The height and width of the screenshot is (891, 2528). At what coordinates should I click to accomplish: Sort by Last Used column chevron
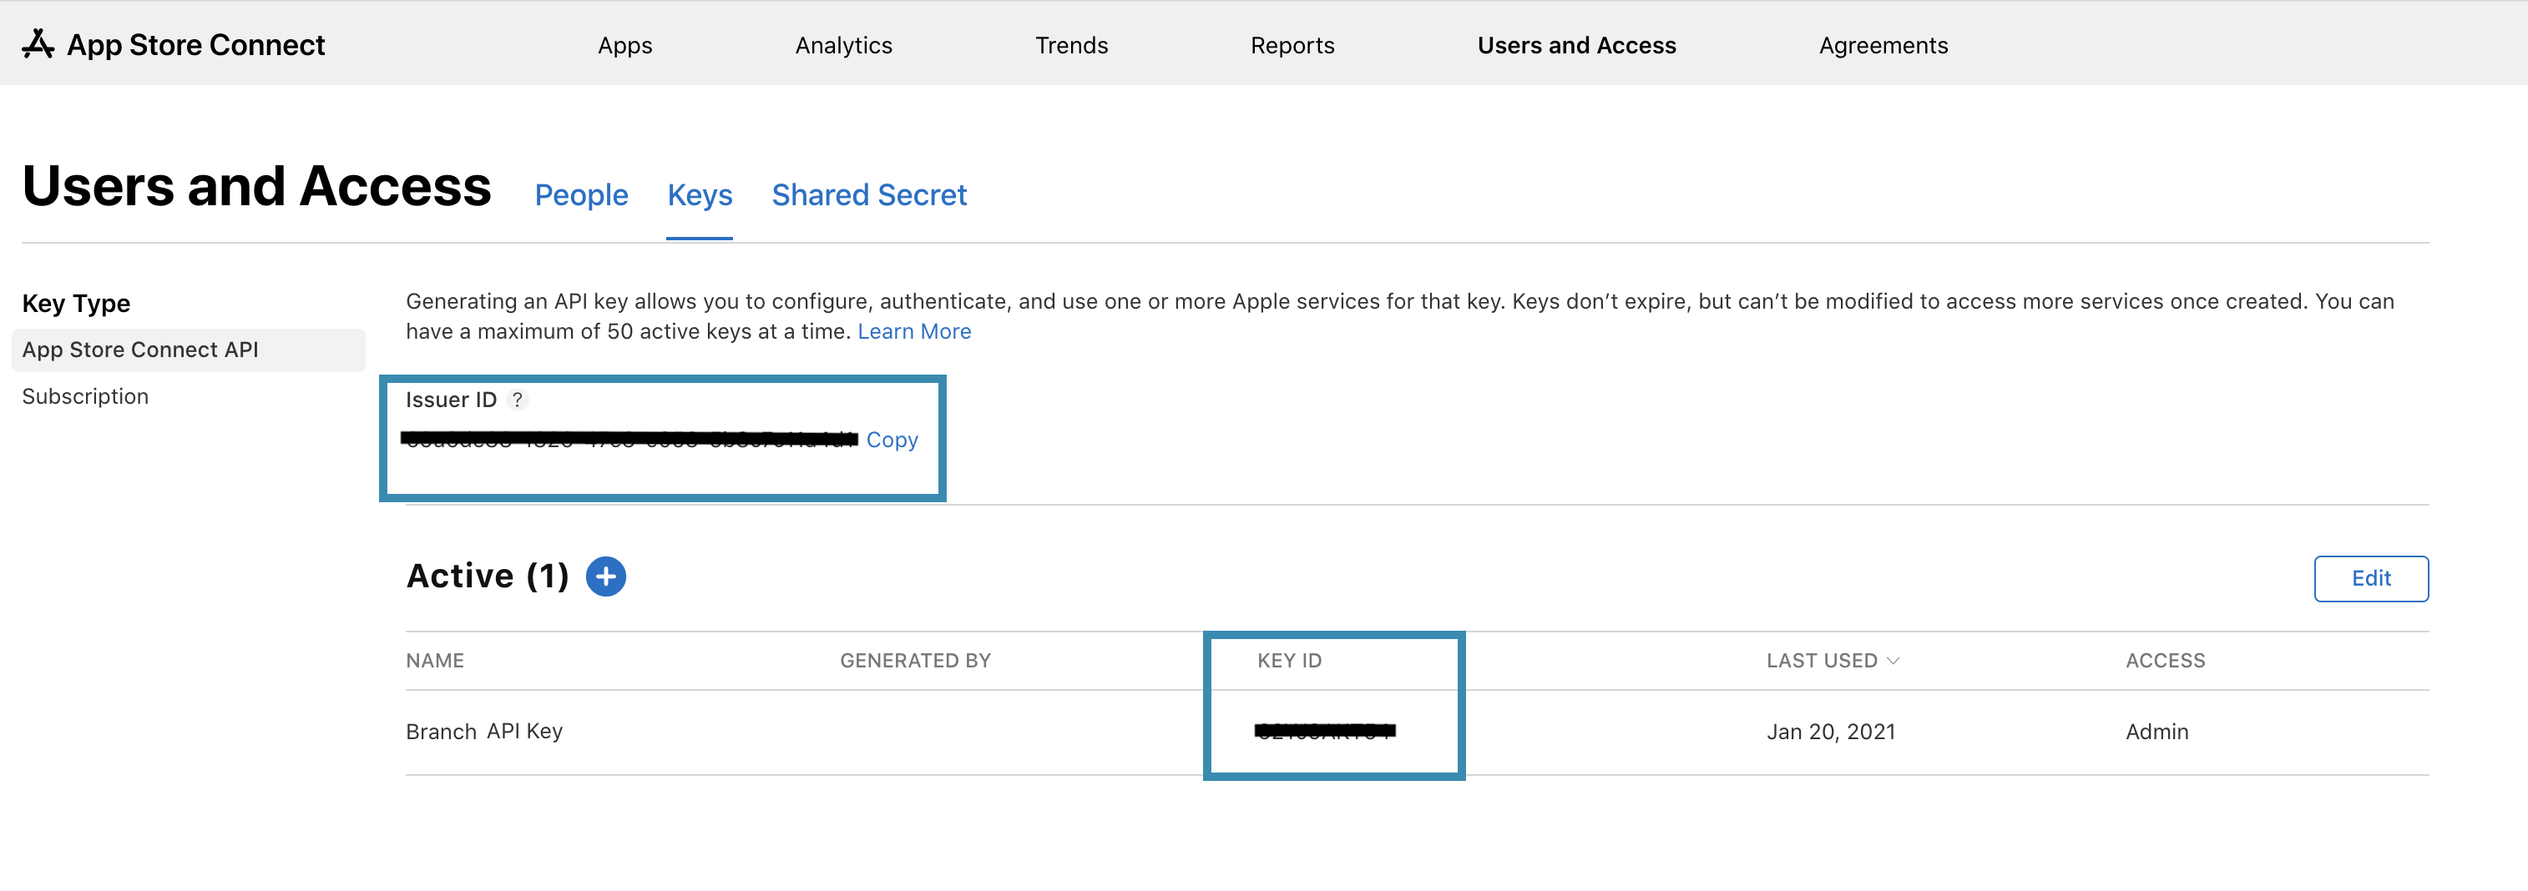1893,661
